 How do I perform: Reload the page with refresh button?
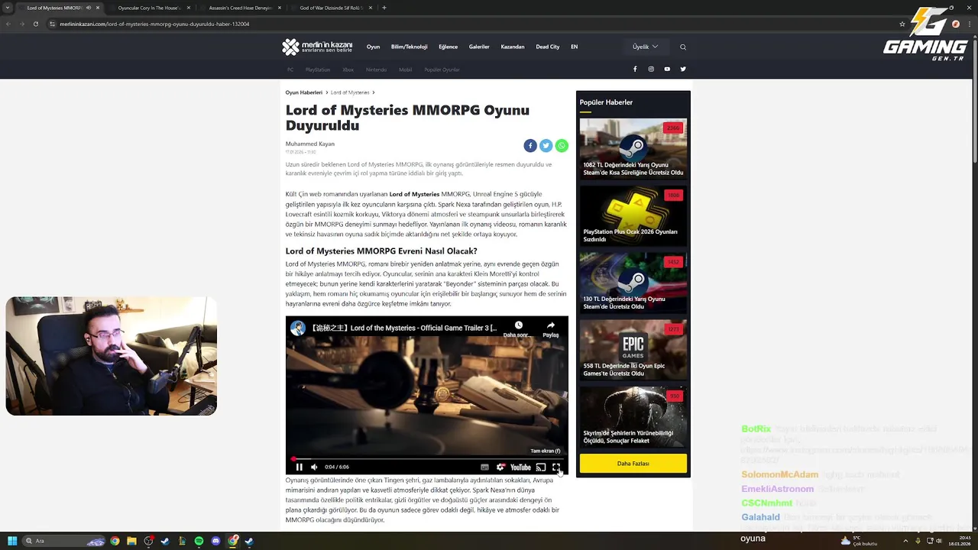pyautogui.click(x=35, y=24)
